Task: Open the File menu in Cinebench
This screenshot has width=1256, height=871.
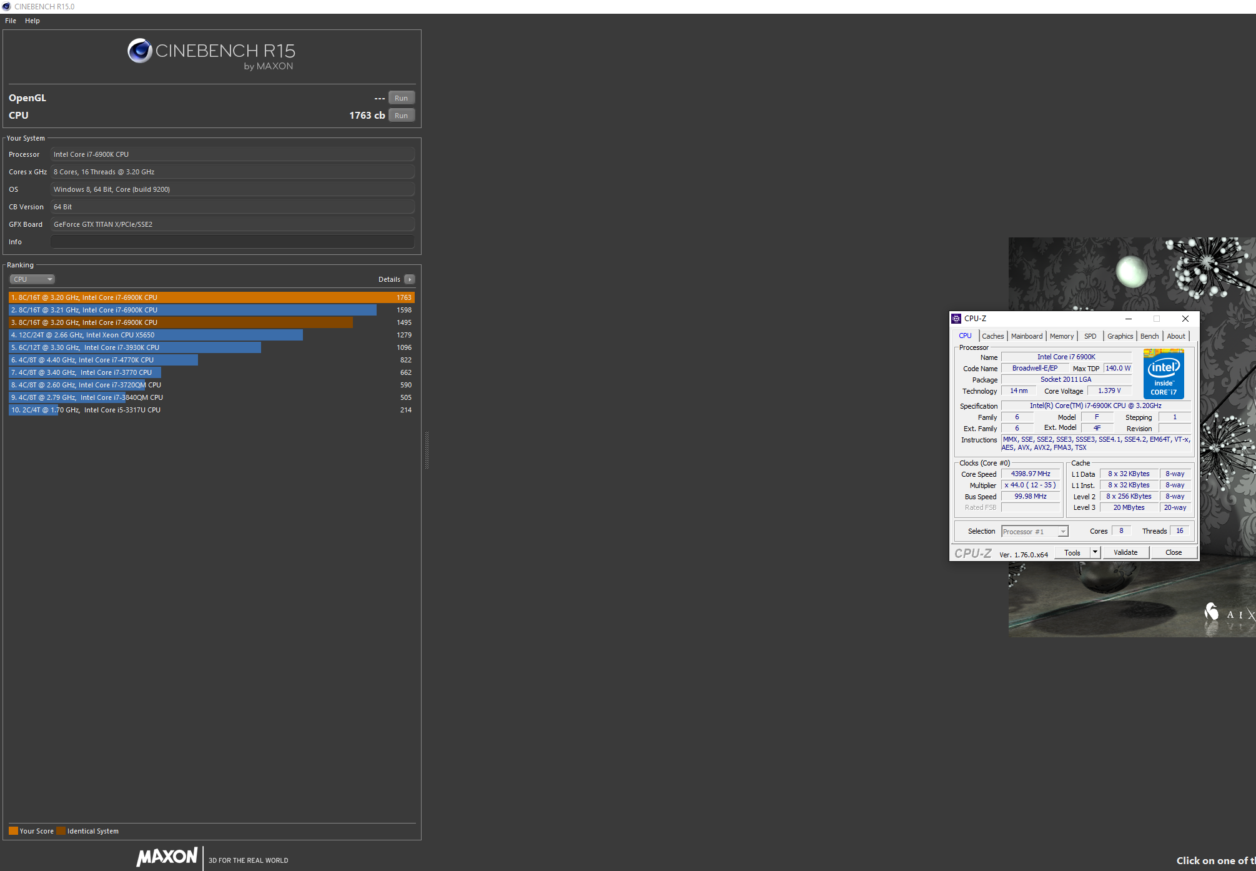Action: pos(11,21)
